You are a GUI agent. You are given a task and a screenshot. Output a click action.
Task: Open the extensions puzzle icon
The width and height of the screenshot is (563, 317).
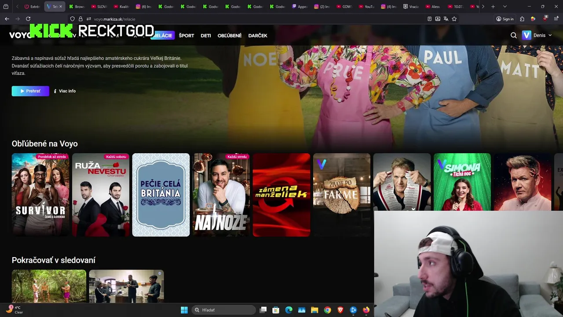522,19
